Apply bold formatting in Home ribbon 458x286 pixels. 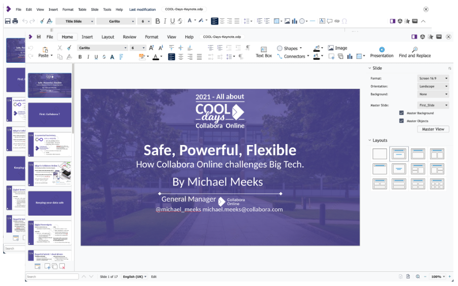(x=80, y=57)
